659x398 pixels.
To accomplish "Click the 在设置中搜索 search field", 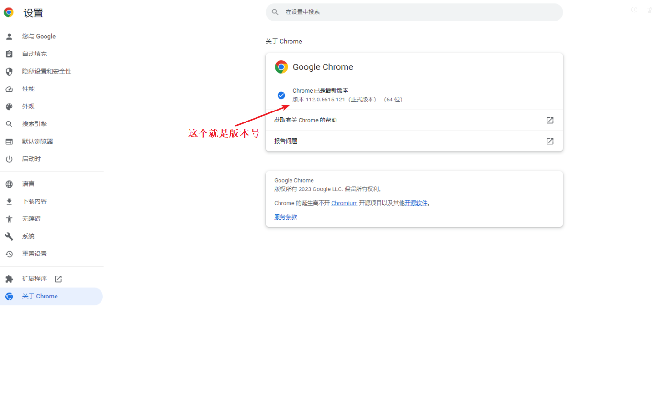I will click(414, 11).
